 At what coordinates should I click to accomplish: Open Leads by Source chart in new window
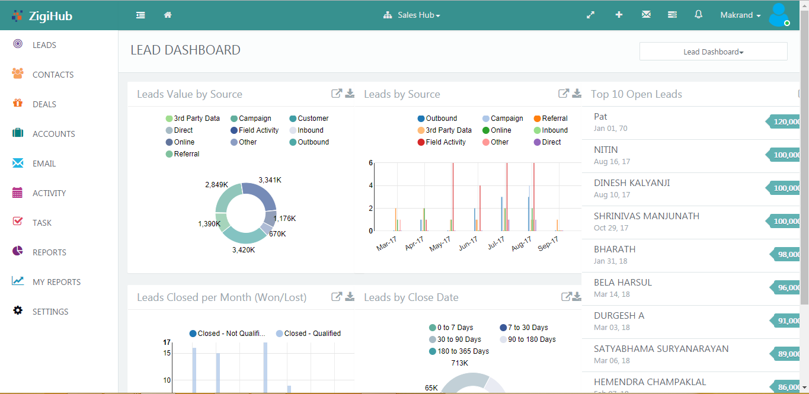click(563, 93)
